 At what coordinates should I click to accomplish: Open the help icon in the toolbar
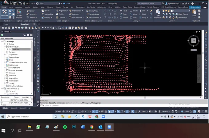86,28
